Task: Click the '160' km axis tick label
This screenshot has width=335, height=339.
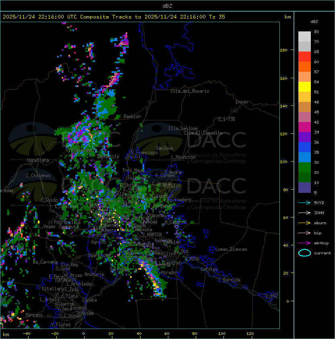Action: [x=283, y=78]
